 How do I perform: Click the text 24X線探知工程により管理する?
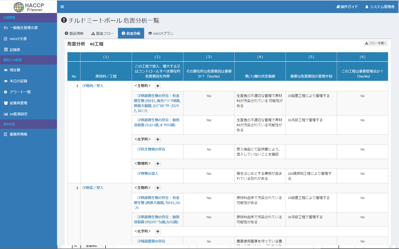coord(310,176)
